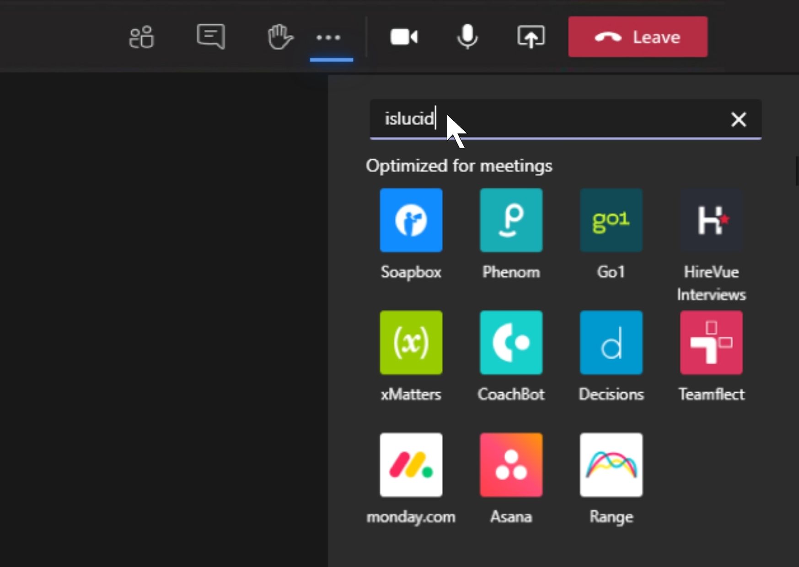Select the xMatters app icon
Screen dimensions: 799x567
411,342
